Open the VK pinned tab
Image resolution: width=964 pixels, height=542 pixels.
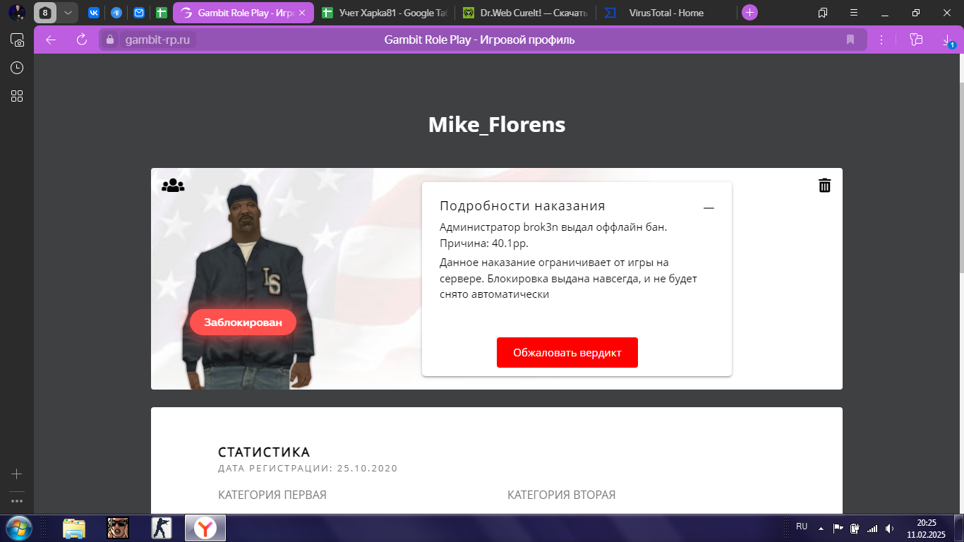94,13
